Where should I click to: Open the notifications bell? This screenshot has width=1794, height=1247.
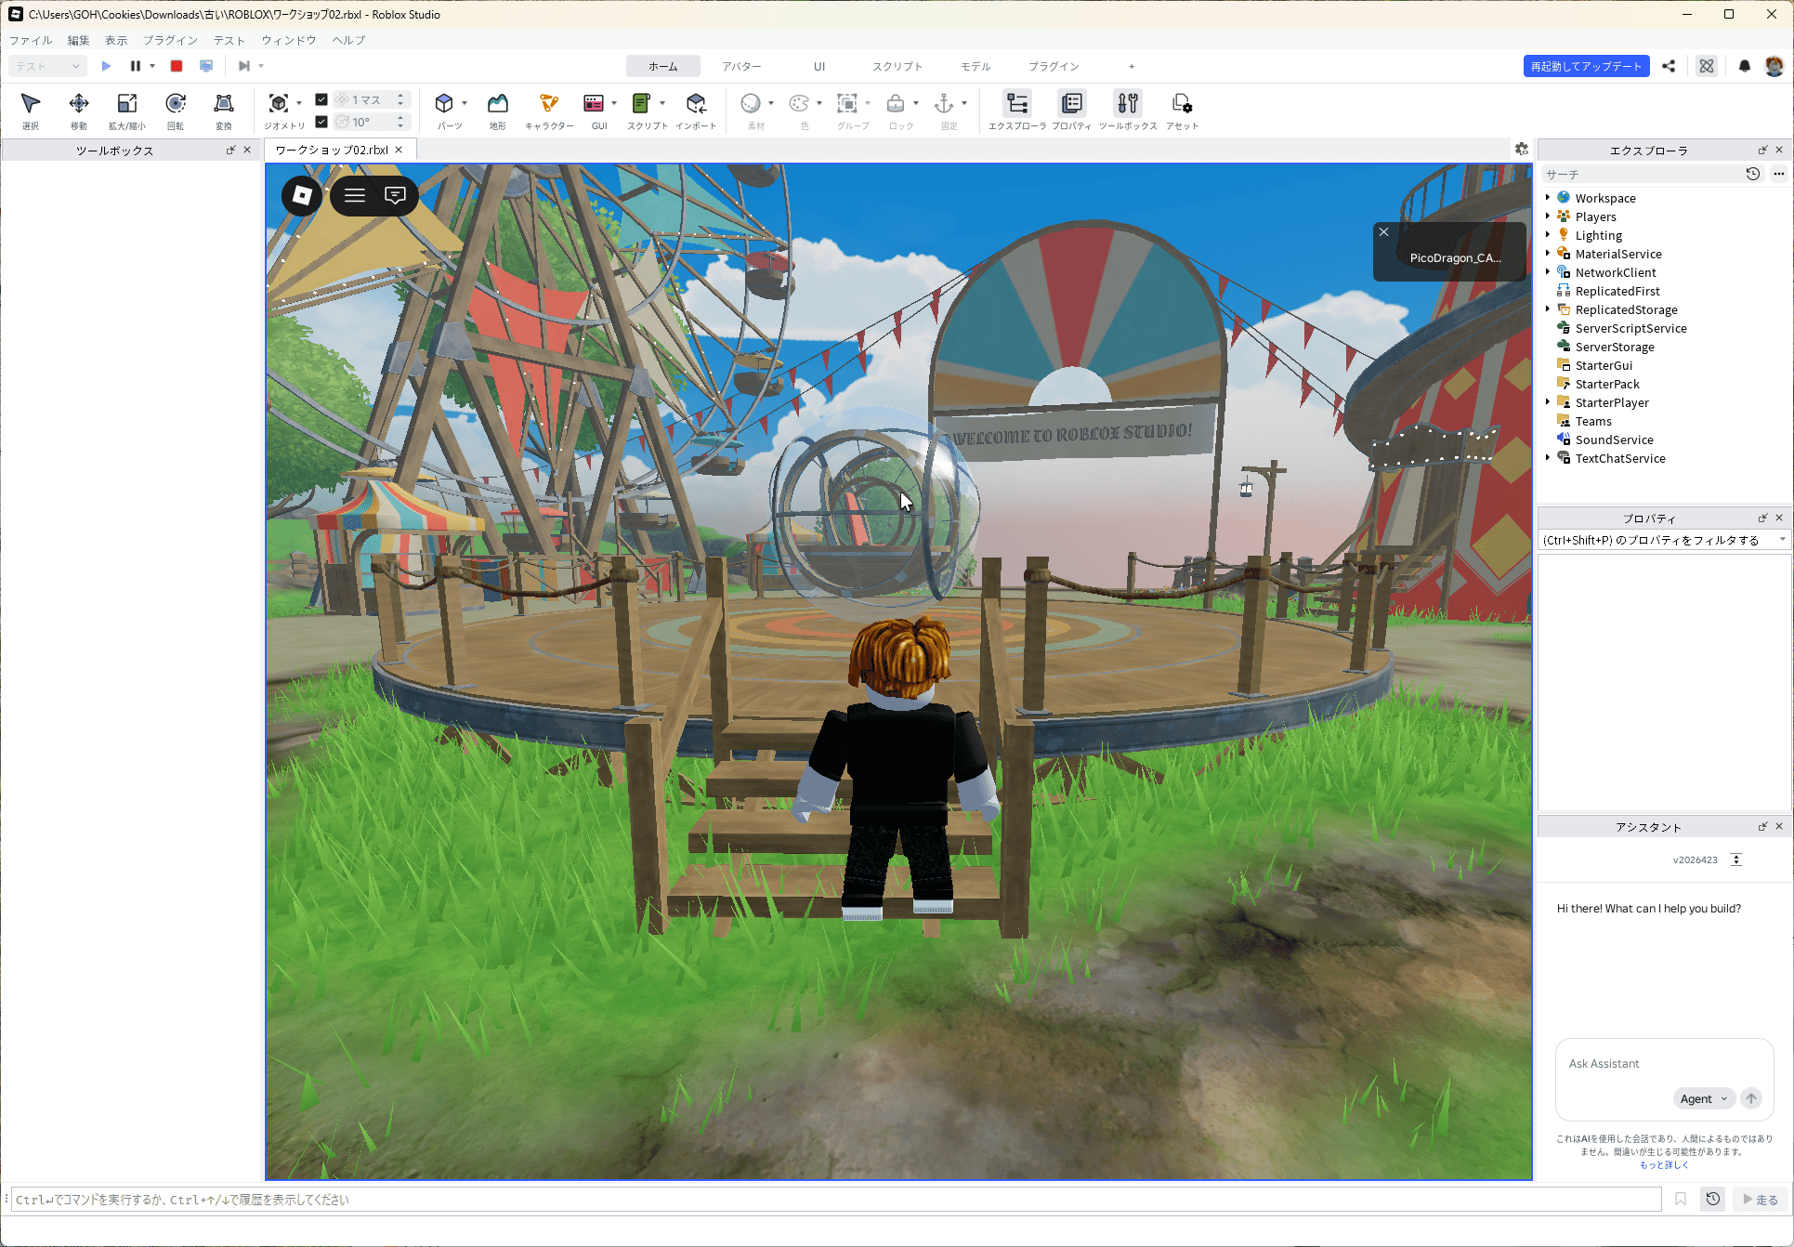click(1744, 66)
